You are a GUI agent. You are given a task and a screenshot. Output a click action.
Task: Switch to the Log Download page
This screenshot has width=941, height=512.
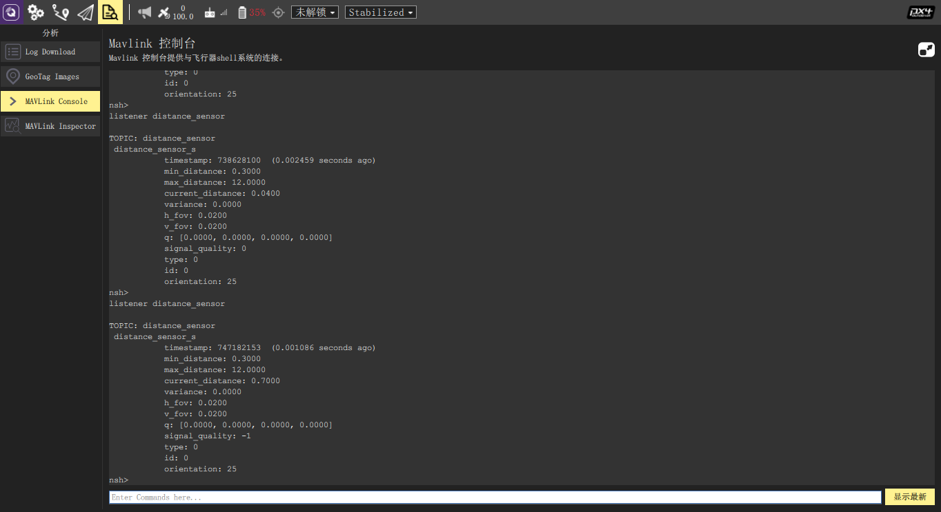[50, 51]
